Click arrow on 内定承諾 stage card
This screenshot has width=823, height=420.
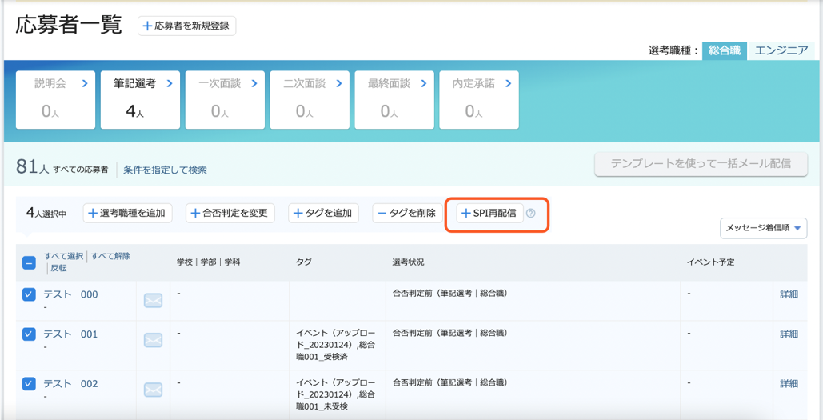coord(508,83)
